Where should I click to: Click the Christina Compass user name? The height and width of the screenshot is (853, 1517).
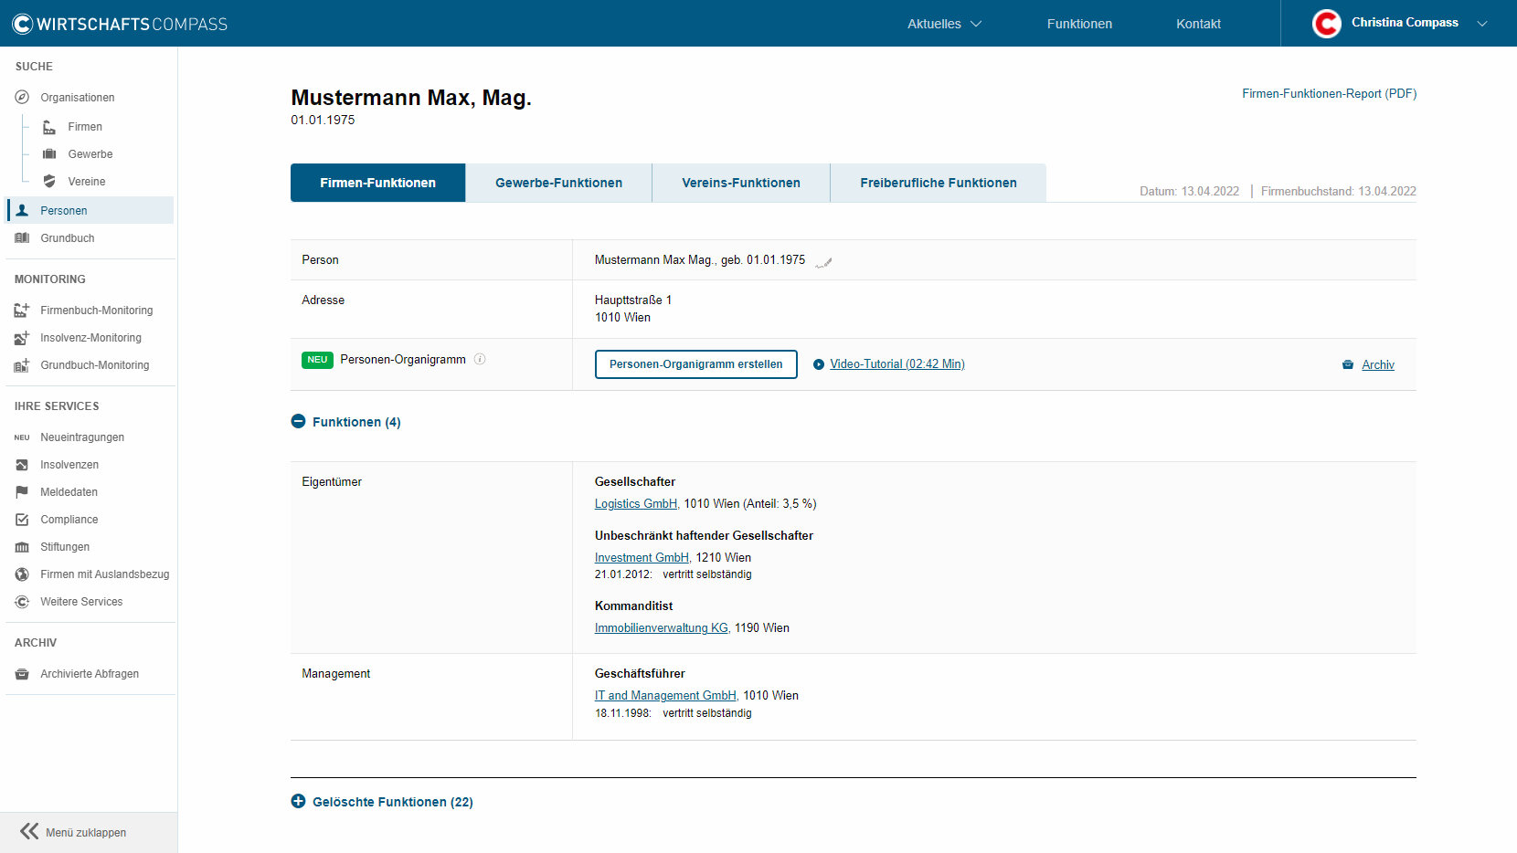pos(1405,23)
